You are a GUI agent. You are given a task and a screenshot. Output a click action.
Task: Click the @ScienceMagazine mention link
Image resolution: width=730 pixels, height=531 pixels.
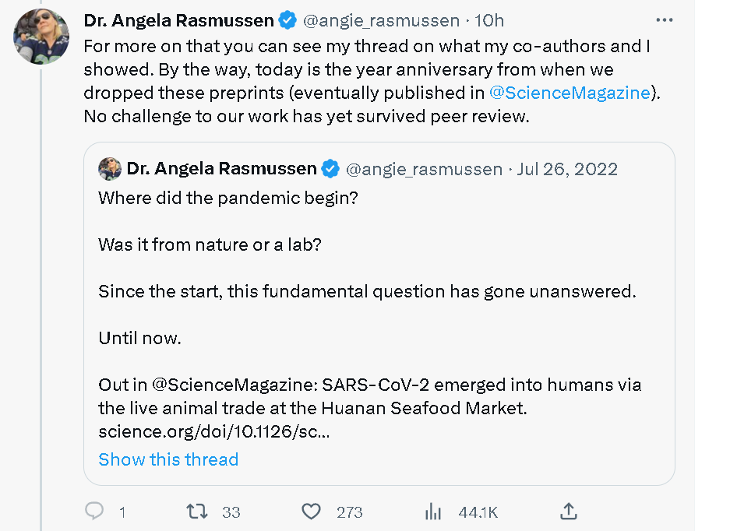coord(569,93)
